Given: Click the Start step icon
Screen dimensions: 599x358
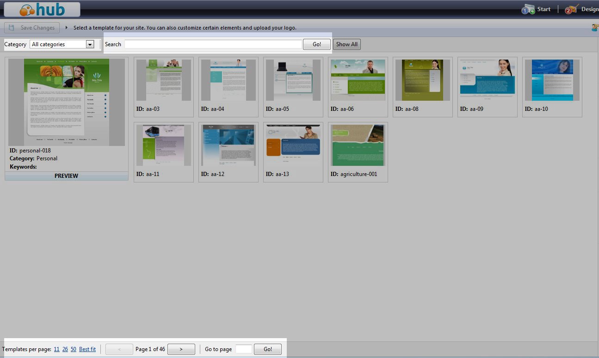Looking at the screenshot, I should pos(528,9).
